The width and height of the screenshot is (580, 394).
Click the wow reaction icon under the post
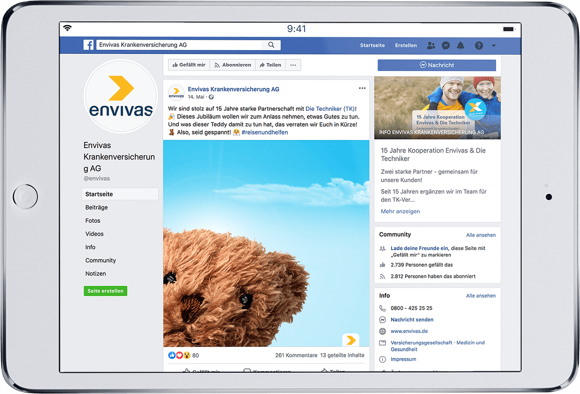186,355
